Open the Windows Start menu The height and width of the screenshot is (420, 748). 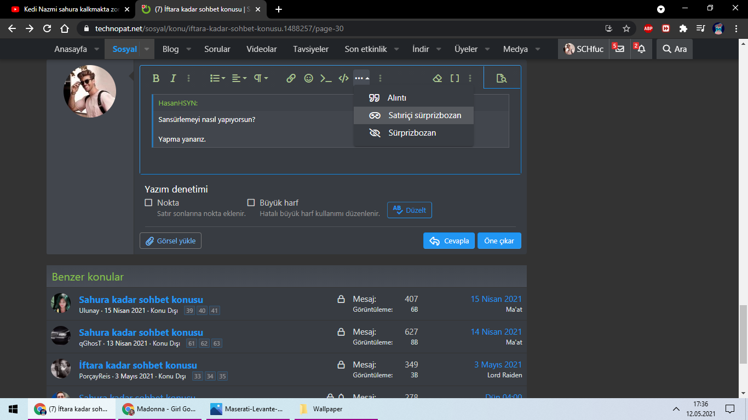click(x=13, y=409)
